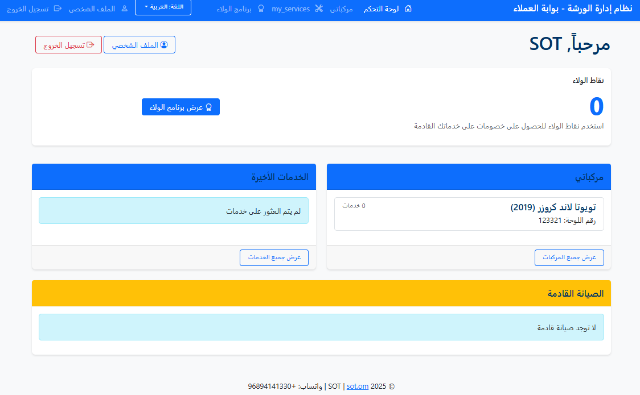Click the exit icon in red logout button

[x=90, y=45]
